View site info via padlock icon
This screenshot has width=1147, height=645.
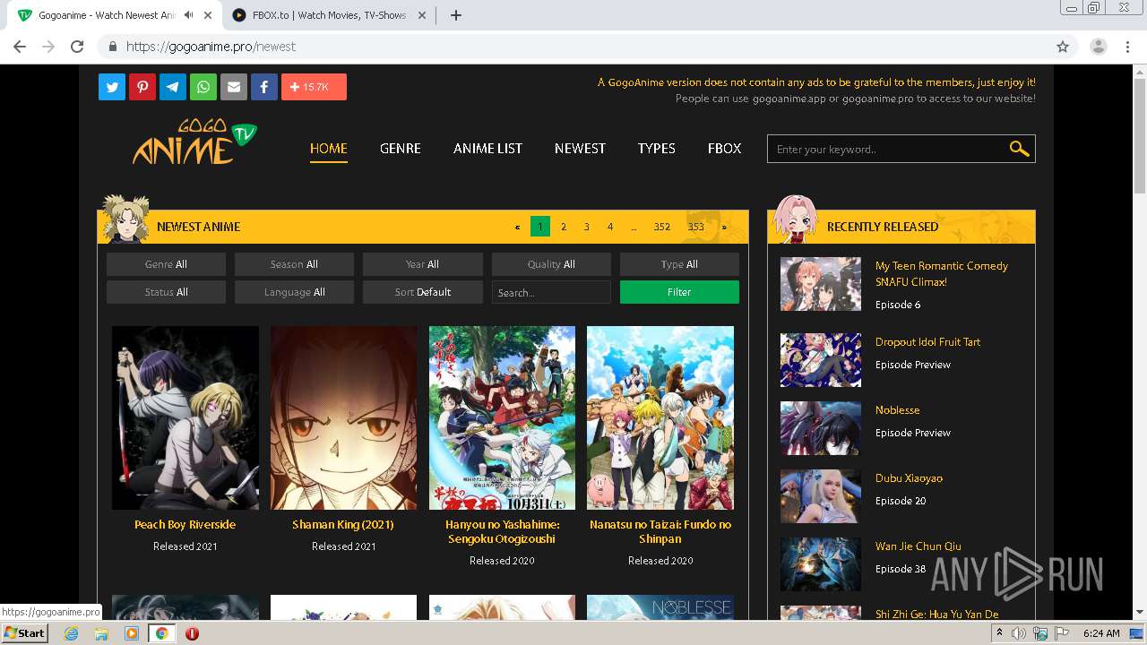113,47
